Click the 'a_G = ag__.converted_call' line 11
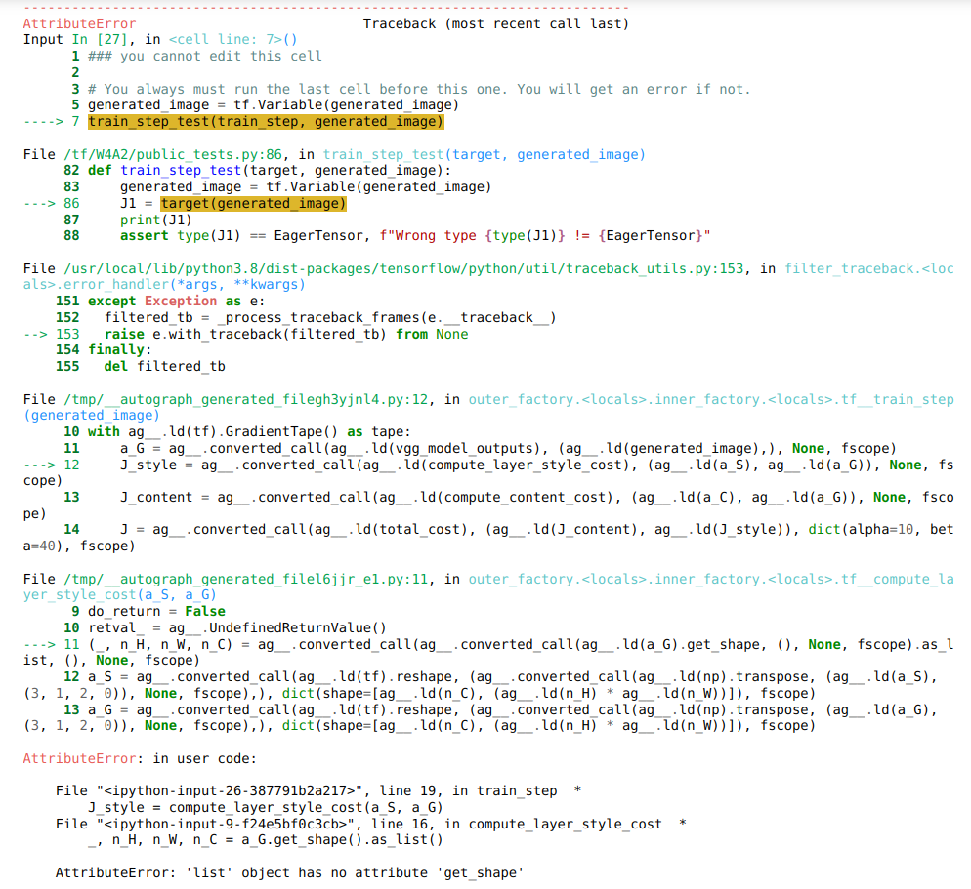Image resolution: width=971 pixels, height=889 pixels. pyautogui.click(x=508, y=449)
